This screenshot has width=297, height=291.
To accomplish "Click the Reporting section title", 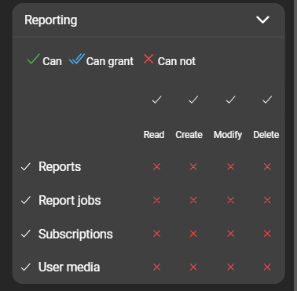I will pos(51,20).
